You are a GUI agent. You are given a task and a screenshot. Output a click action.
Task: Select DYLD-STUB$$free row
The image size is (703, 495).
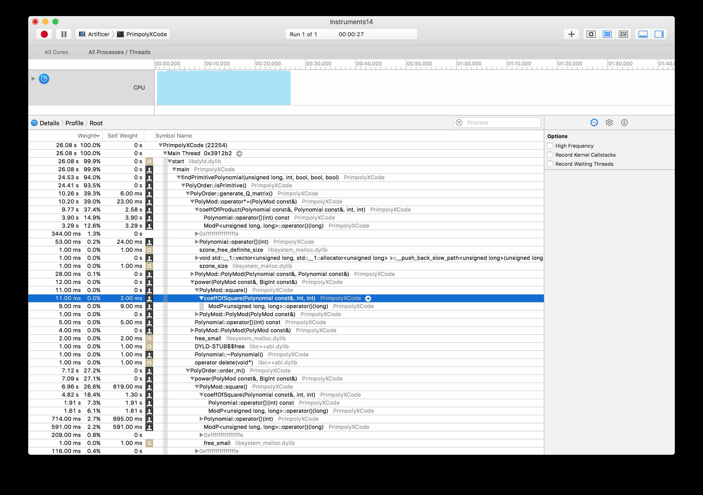(x=286, y=347)
